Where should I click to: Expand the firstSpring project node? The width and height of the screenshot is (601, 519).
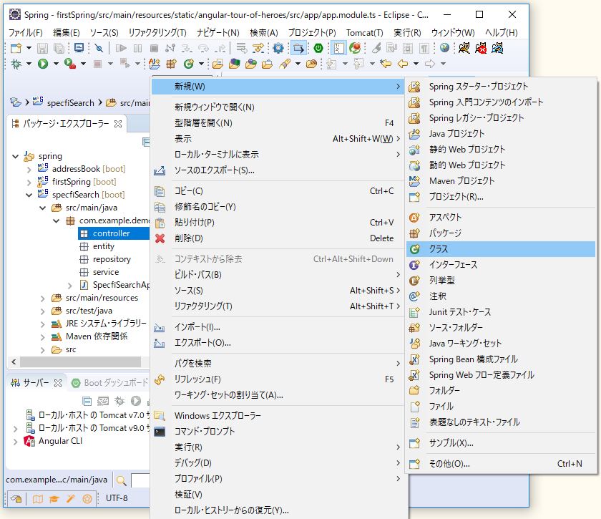click(29, 183)
